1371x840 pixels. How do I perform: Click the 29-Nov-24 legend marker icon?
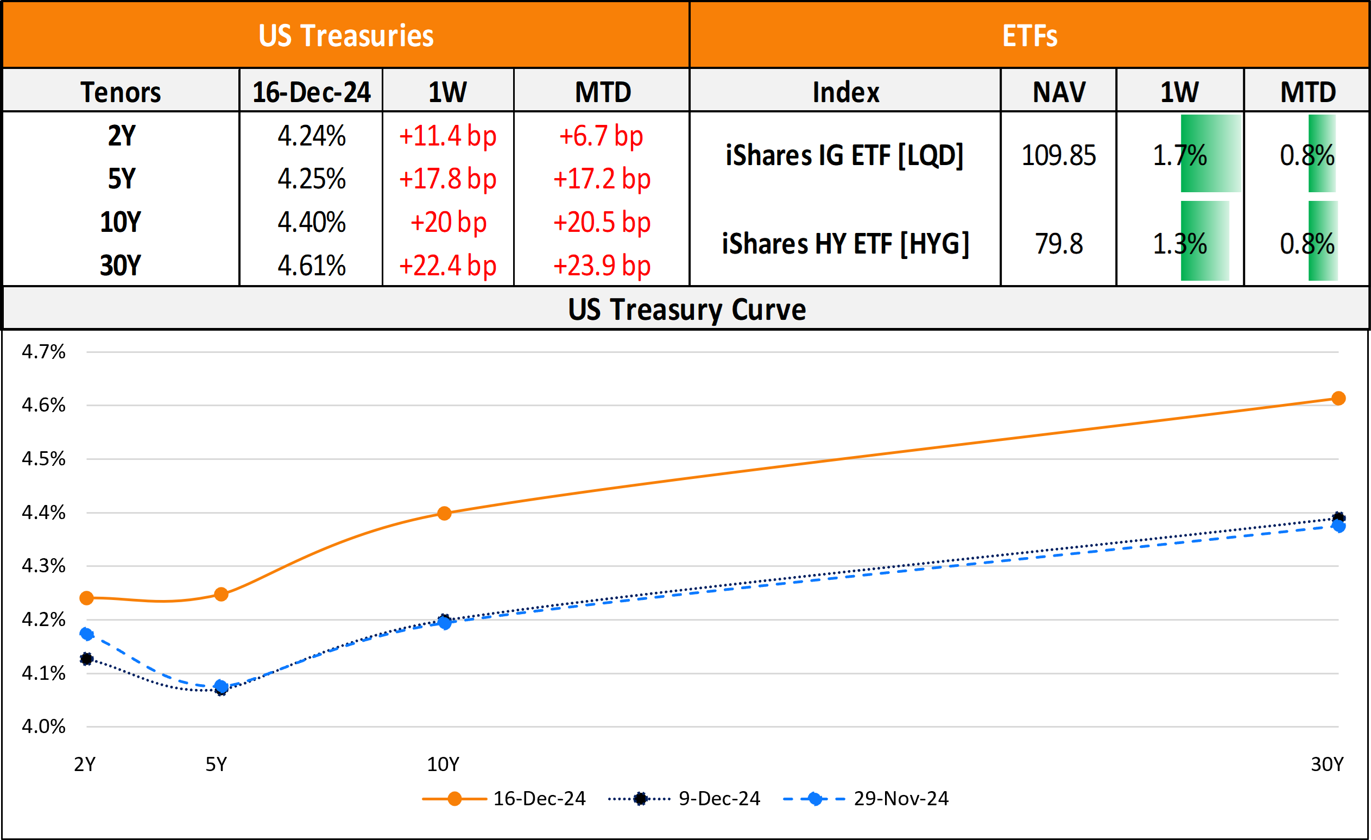[815, 799]
